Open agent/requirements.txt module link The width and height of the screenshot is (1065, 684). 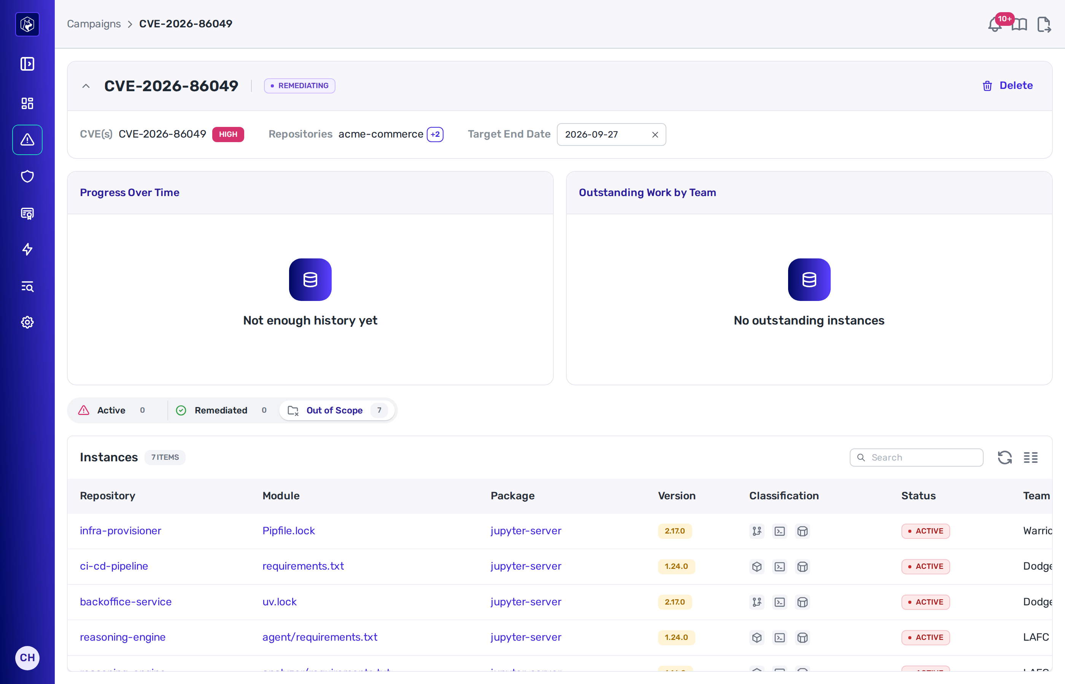(x=319, y=637)
